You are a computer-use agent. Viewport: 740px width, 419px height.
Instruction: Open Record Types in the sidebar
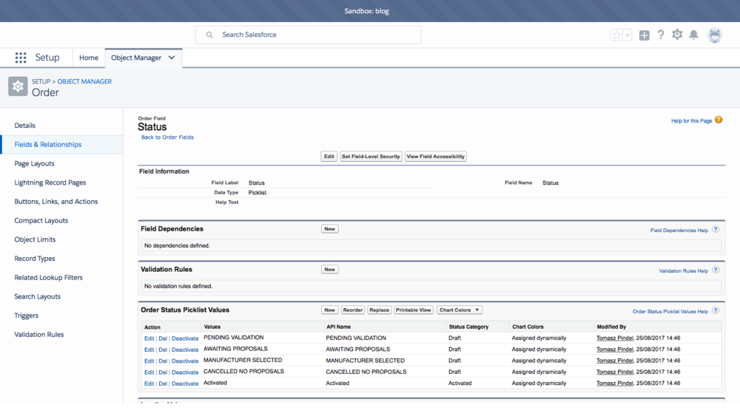[x=33, y=259]
